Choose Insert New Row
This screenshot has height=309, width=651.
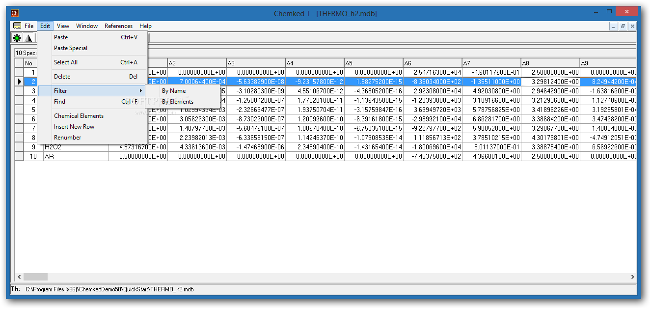pos(92,127)
